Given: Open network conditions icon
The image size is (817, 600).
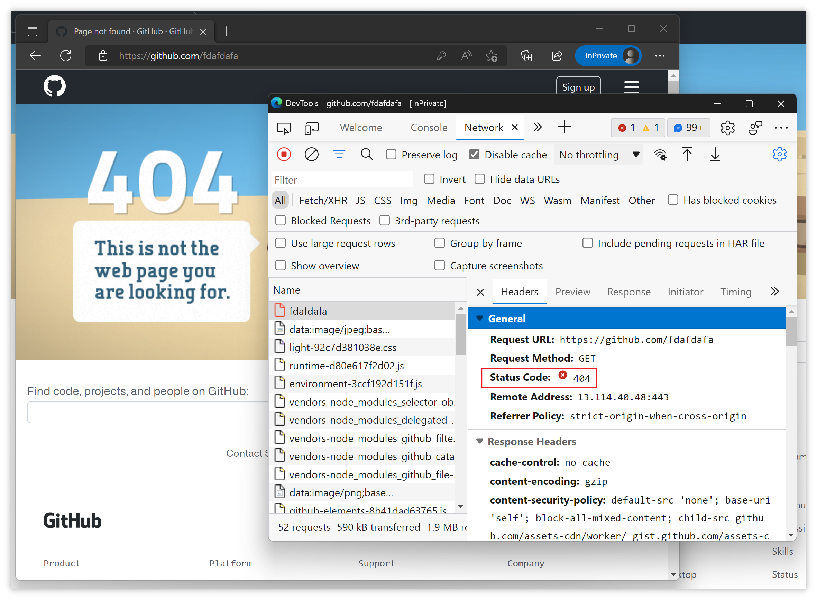Looking at the screenshot, I should [660, 155].
